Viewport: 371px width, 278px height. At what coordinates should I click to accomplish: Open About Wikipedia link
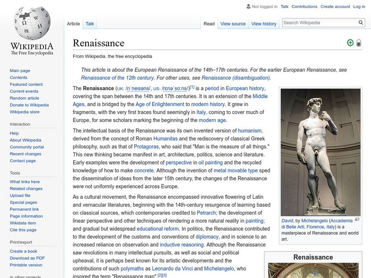pyautogui.click(x=26, y=140)
